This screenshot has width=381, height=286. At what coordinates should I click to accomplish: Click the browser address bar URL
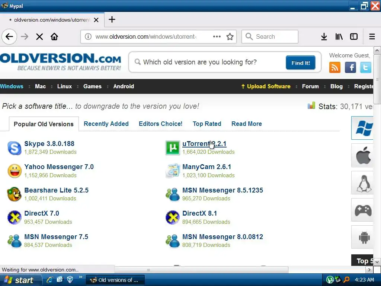tap(146, 37)
